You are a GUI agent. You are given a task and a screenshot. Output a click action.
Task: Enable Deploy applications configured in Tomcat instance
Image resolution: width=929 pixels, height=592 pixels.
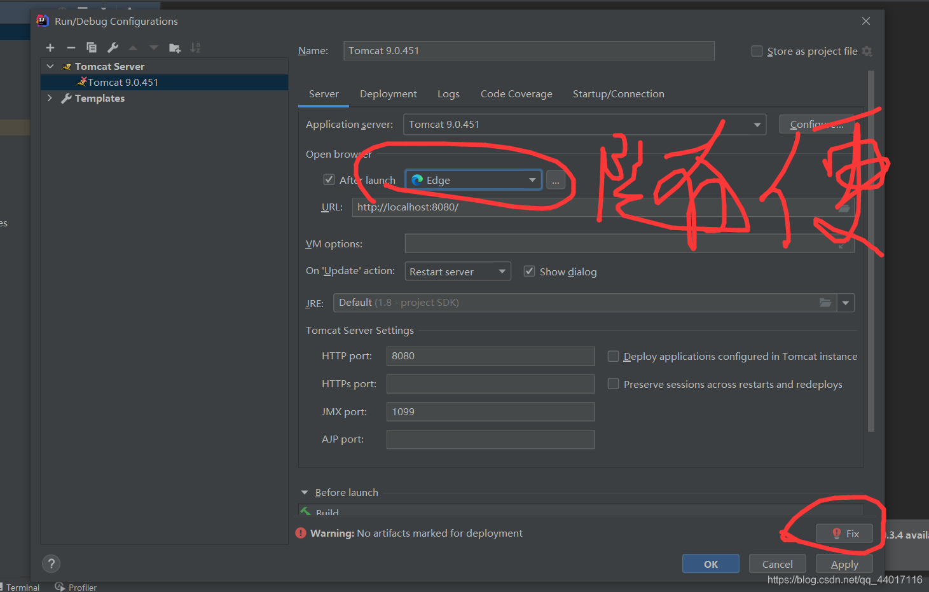(x=613, y=356)
